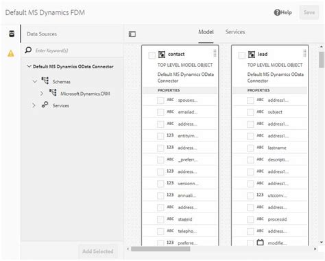Click the Microsoft.Dynamics.CRM tree label
Image resolution: width=325 pixels, height=261 pixels.
(x=85, y=94)
